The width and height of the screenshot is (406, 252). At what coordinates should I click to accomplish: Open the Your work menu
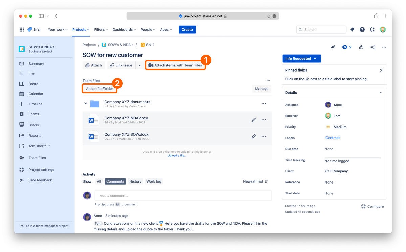pos(58,30)
